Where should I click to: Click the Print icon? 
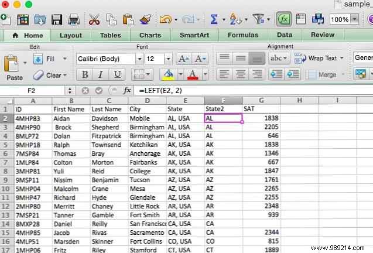[74, 19]
